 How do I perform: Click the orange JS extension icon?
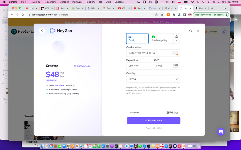click(x=168, y=15)
